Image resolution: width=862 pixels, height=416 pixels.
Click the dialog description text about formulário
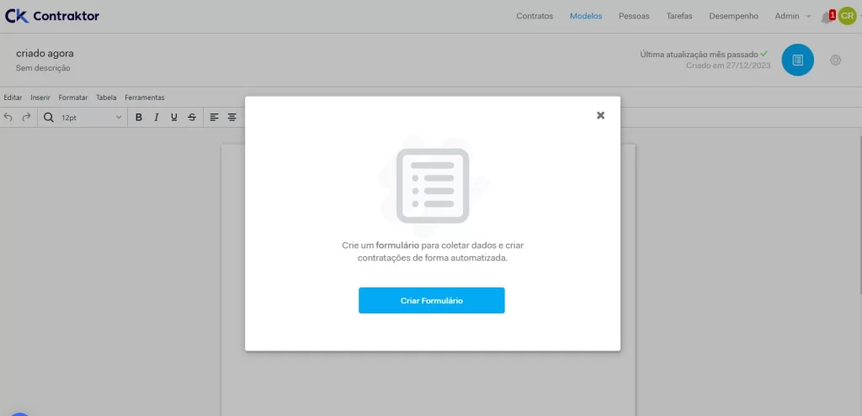coord(433,251)
